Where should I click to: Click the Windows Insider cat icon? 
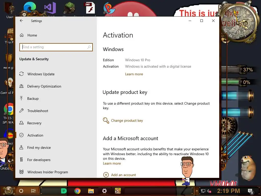[x=21, y=172]
